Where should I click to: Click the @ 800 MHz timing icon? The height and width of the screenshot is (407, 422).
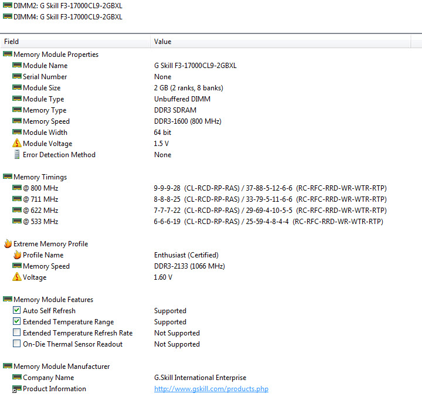tap(17, 188)
